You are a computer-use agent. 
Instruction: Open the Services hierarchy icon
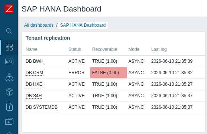[x=9, y=77]
